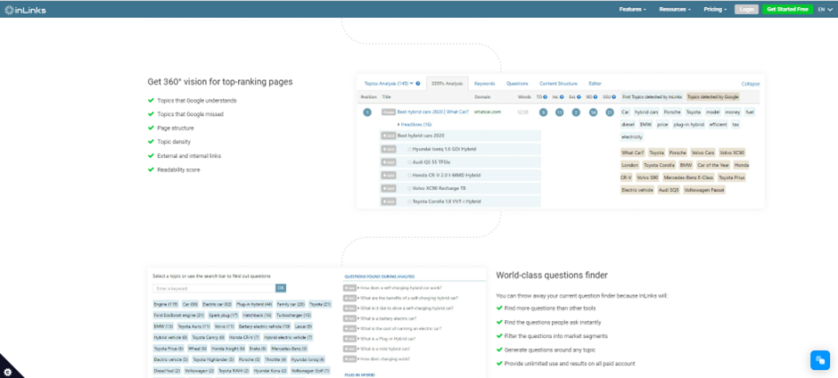Add the 'Best hybrid cars 2020' headline

(x=389, y=136)
